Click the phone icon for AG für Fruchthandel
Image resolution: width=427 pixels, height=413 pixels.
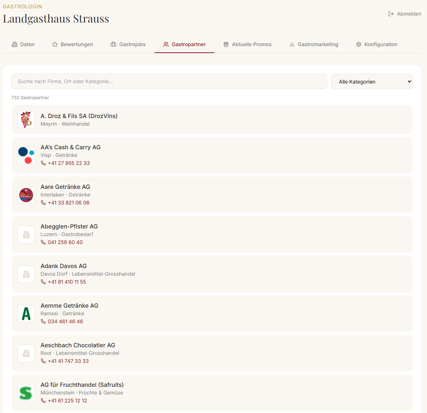coord(43,401)
